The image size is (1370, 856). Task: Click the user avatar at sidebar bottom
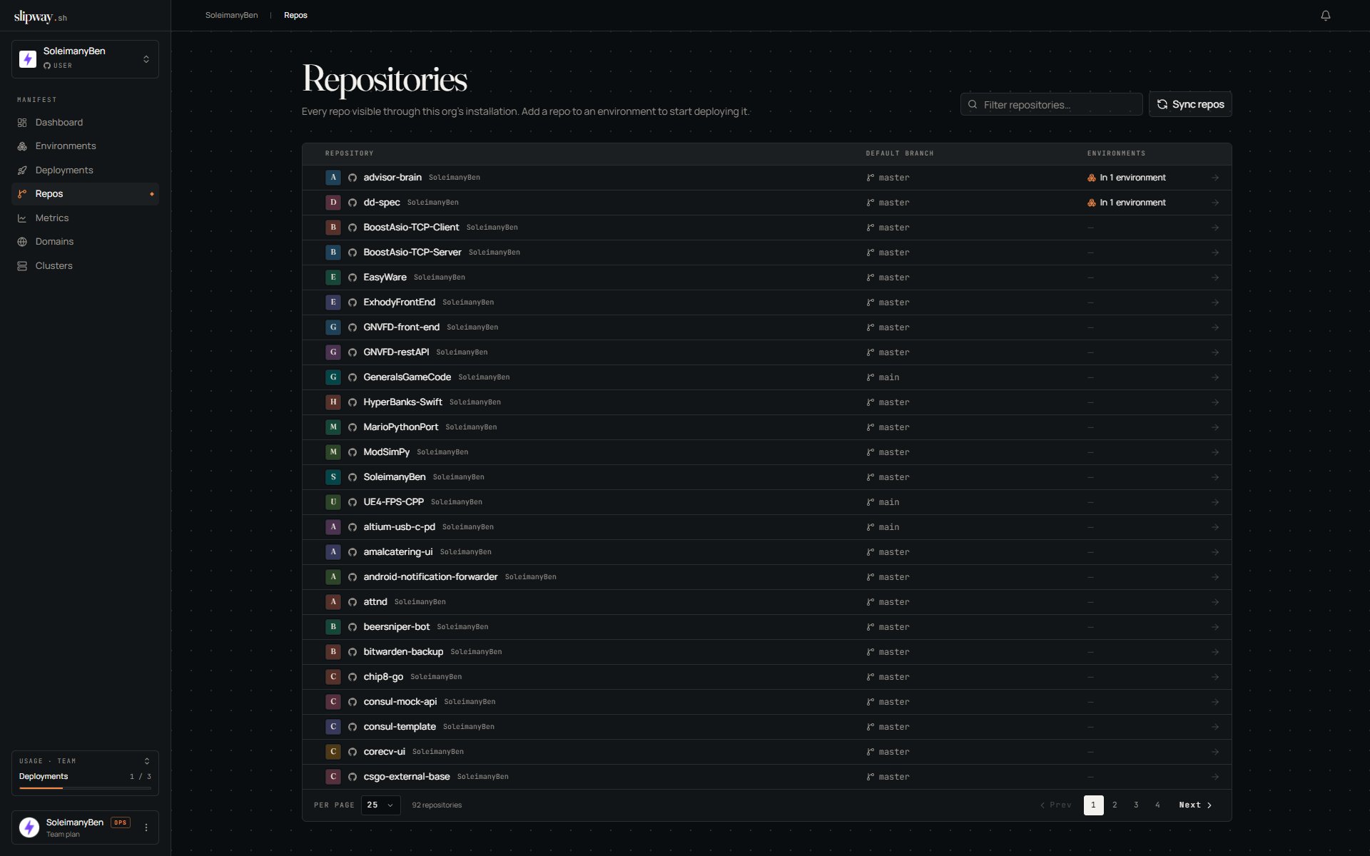(29, 827)
